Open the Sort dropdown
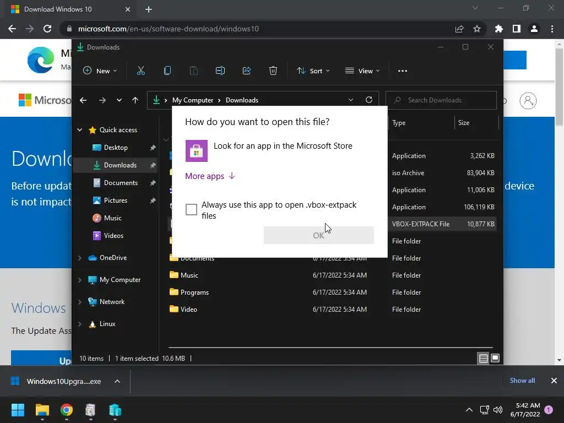This screenshot has height=423, width=564. tap(313, 71)
